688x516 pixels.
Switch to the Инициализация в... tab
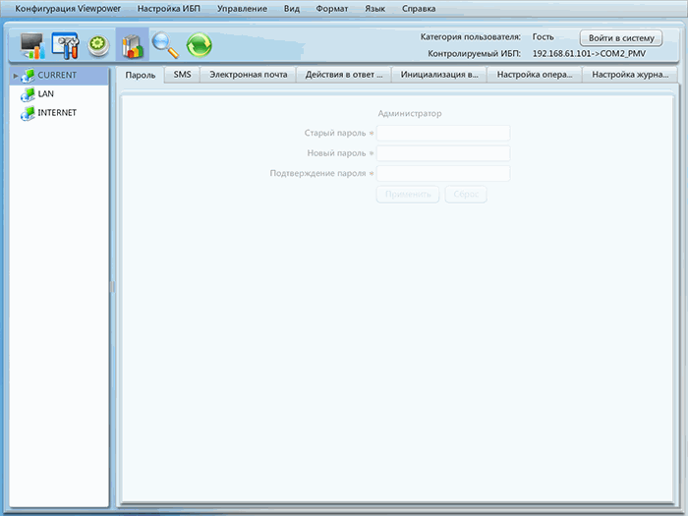[x=439, y=75]
